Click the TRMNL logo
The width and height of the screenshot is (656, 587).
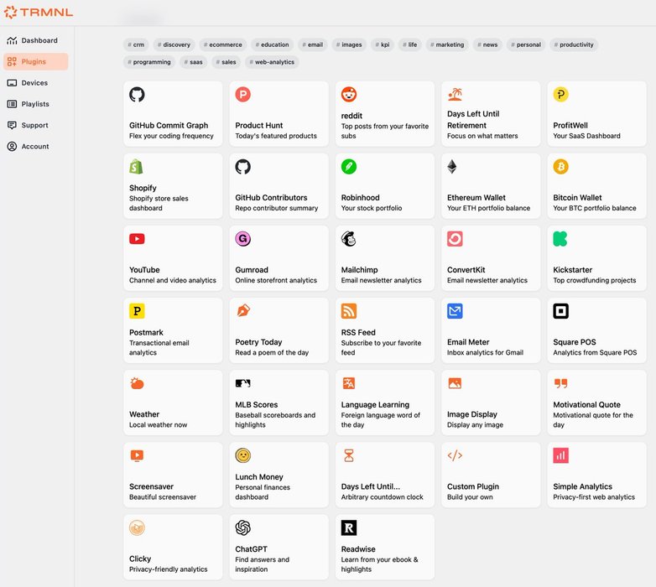tap(39, 12)
